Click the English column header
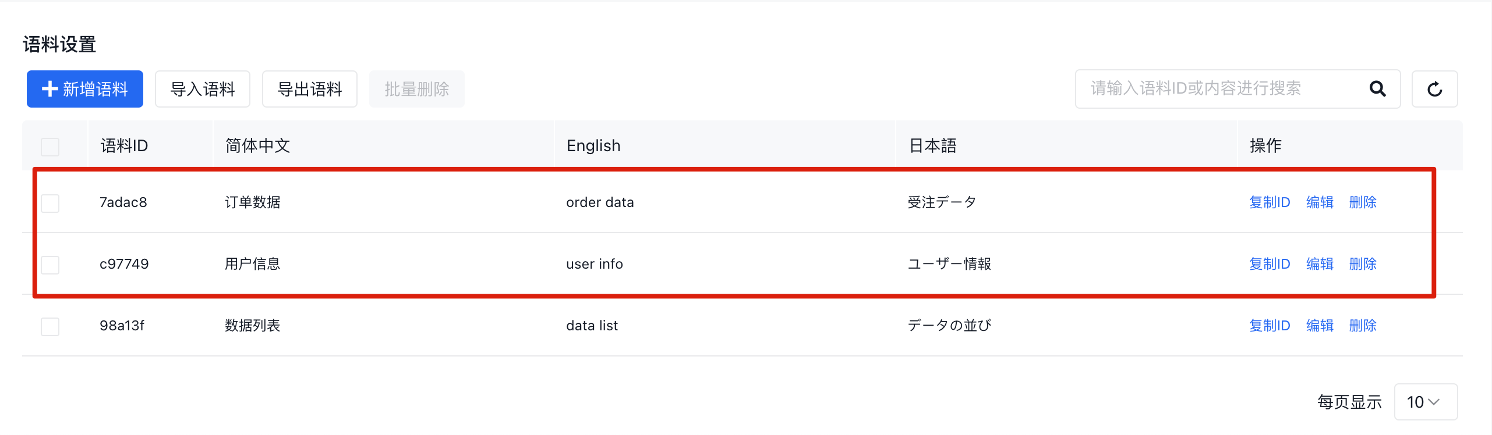 [x=593, y=145]
